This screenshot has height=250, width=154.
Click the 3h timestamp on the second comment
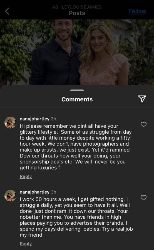53,192
